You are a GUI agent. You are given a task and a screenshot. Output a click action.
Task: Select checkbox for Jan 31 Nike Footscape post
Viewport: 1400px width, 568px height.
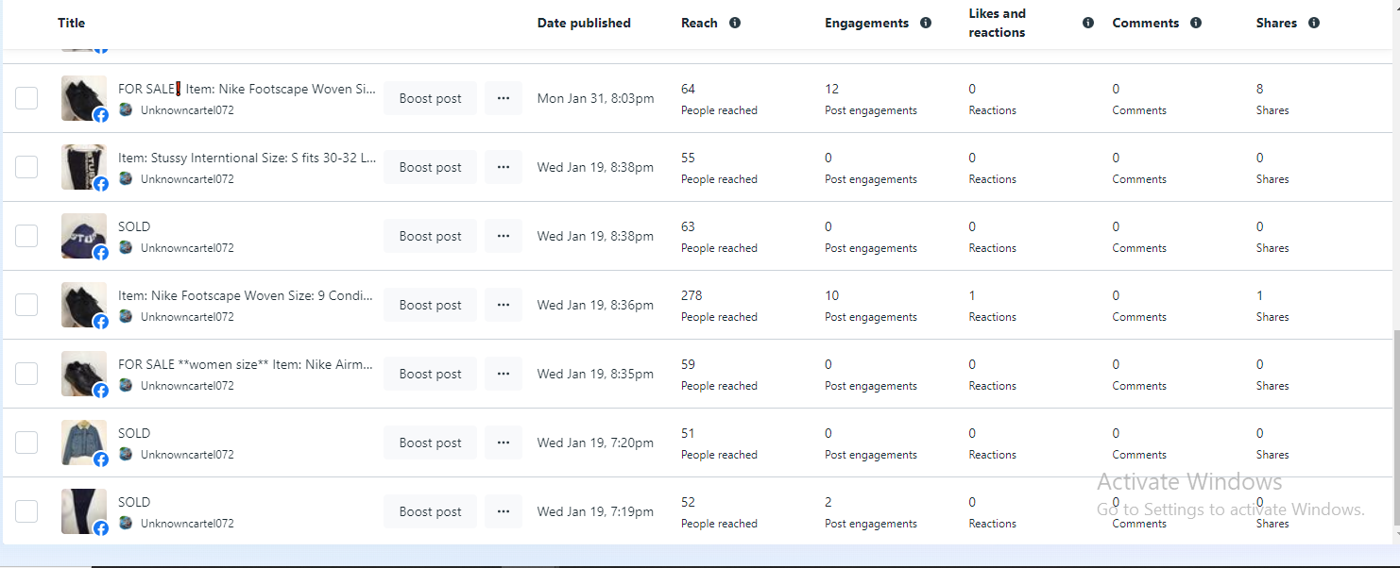tap(26, 98)
